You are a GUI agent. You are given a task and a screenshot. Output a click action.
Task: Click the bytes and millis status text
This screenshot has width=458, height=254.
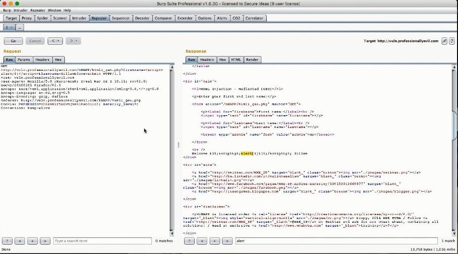[x=433, y=249]
